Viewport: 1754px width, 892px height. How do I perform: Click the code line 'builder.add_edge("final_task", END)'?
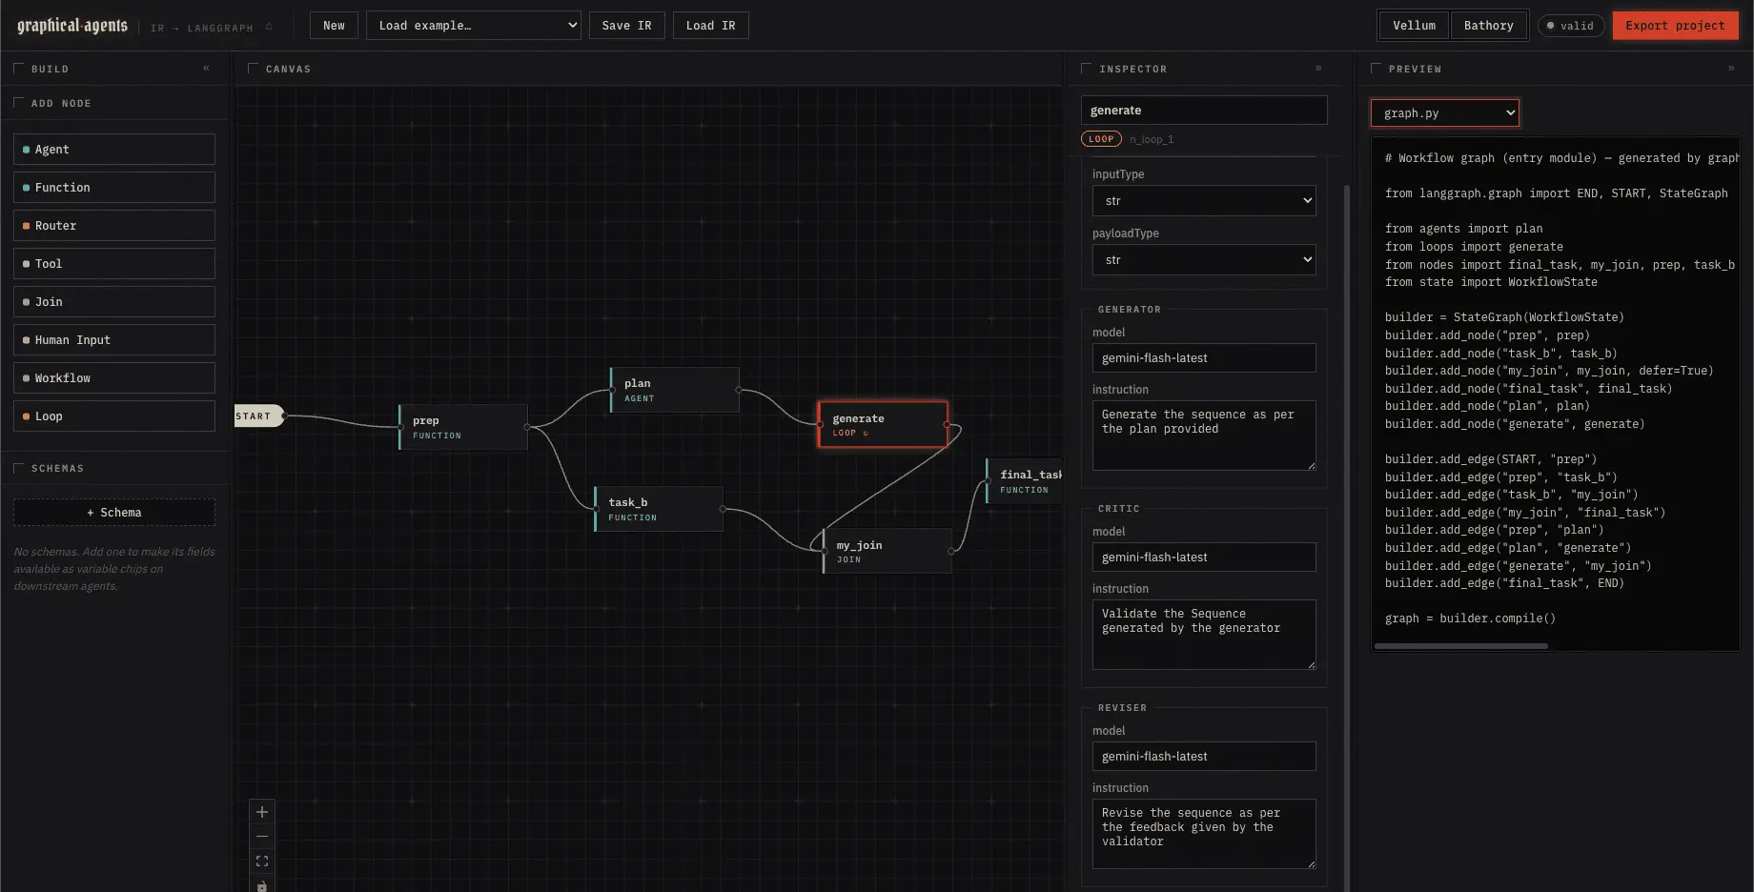point(1504,583)
